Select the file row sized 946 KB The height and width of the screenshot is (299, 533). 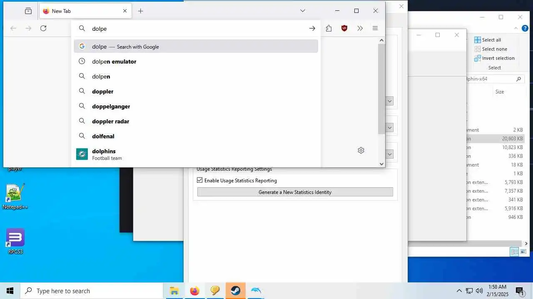click(x=495, y=217)
